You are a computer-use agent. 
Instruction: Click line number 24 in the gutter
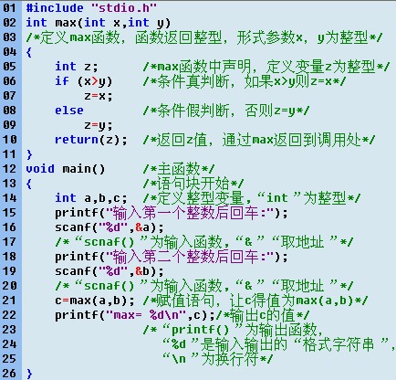[x=9, y=344]
